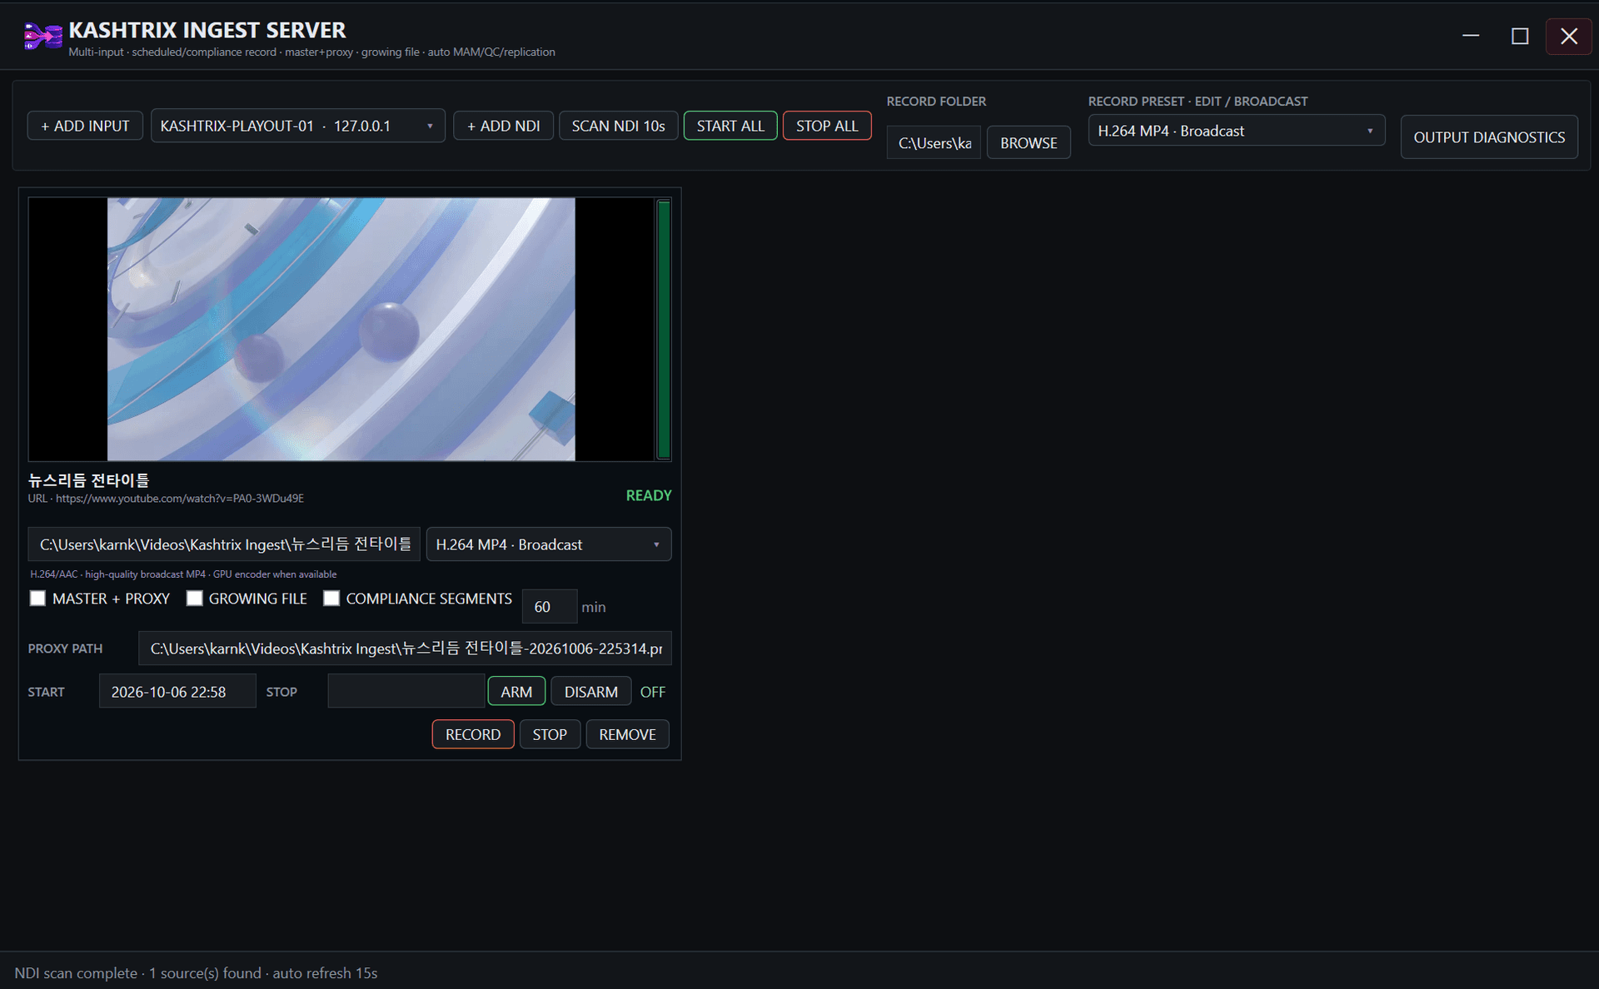Click the BROWSE button
The image size is (1599, 989).
coord(1029,143)
